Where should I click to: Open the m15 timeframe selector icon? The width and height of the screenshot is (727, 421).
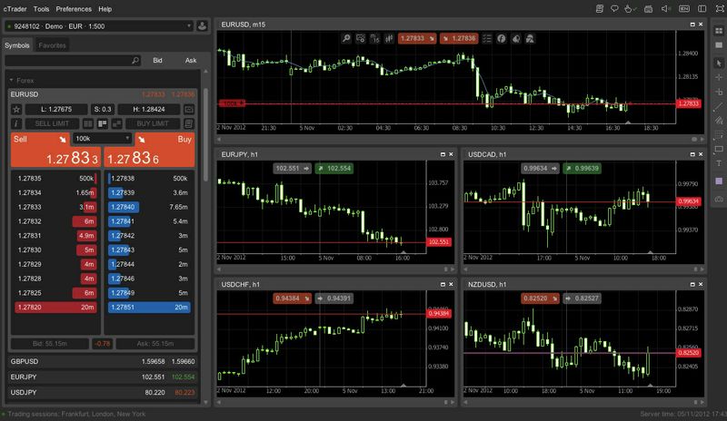pyautogui.click(x=374, y=38)
